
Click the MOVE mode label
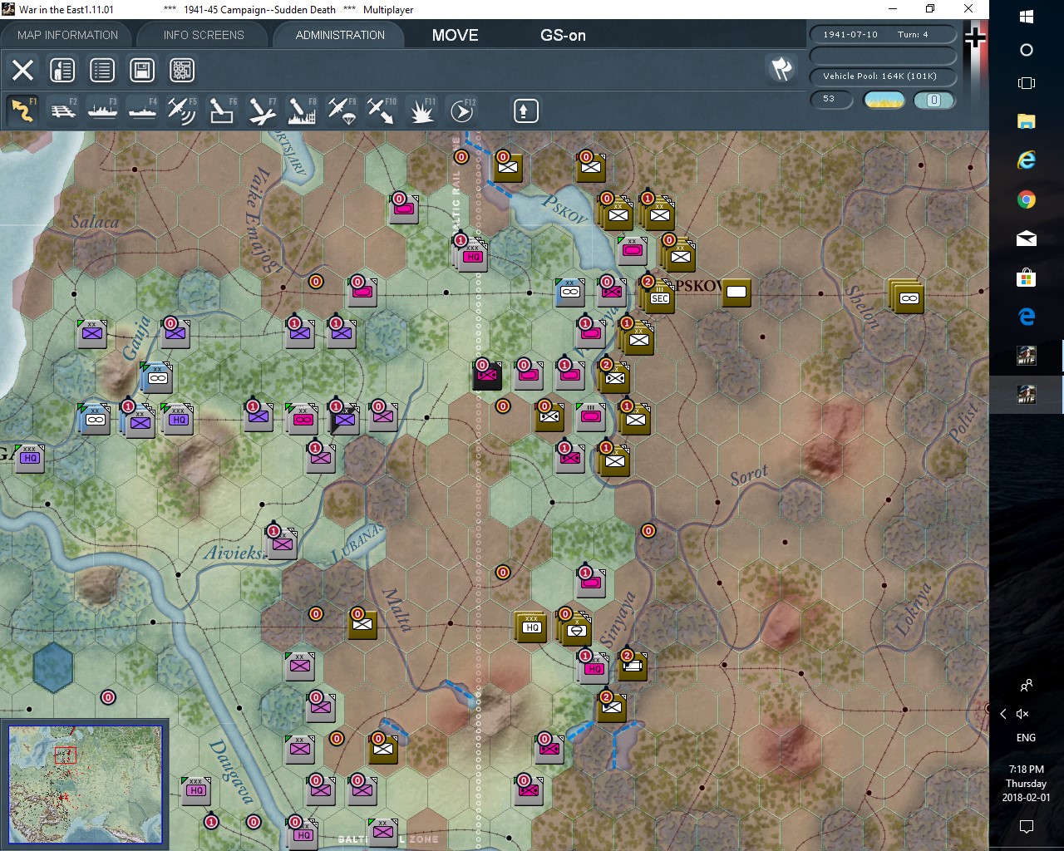coord(456,35)
